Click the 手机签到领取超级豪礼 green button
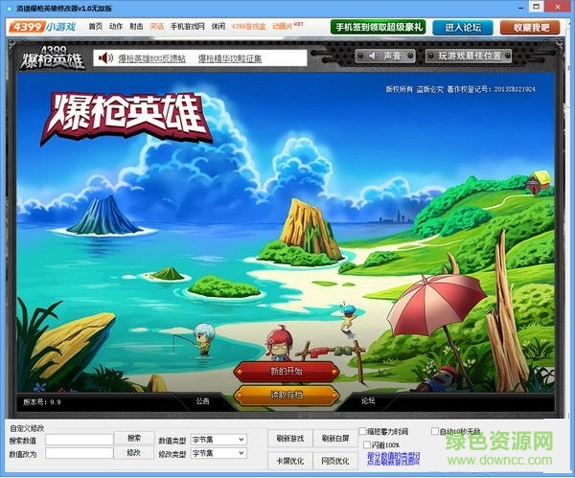 379,27
